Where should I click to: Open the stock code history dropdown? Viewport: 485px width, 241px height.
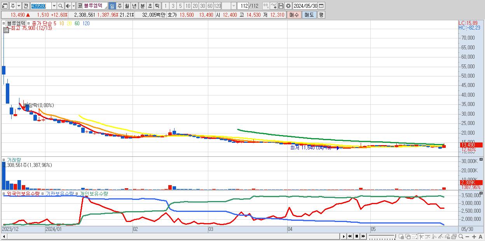click(x=54, y=6)
